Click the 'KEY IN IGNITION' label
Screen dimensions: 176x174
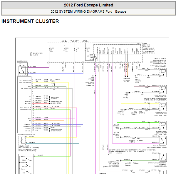[x=21, y=65]
